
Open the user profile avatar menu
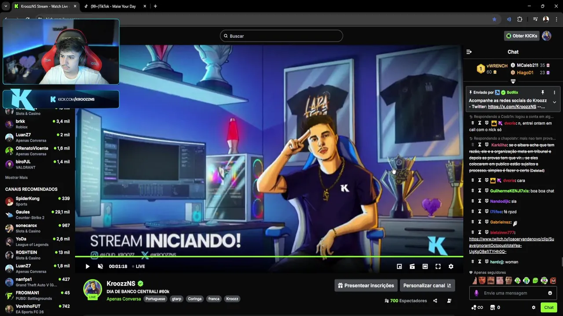click(x=547, y=36)
